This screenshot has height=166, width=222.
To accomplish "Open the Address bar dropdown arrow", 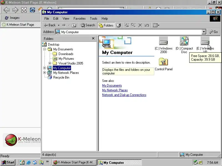I will [x=204, y=32].
